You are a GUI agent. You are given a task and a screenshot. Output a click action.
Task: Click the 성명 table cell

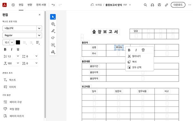[x=94, y=47]
